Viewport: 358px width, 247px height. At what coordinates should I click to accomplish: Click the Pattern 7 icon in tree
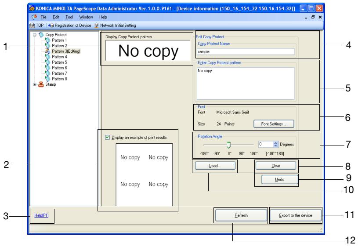click(x=48, y=73)
